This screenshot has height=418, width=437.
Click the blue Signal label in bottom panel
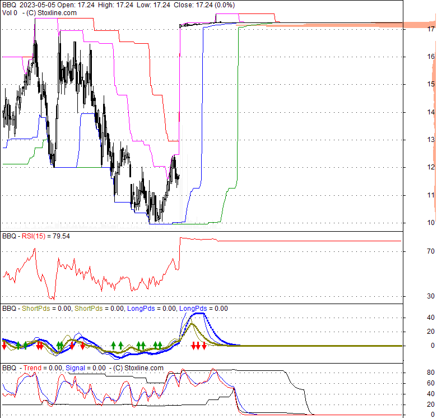pyautogui.click(x=75, y=368)
